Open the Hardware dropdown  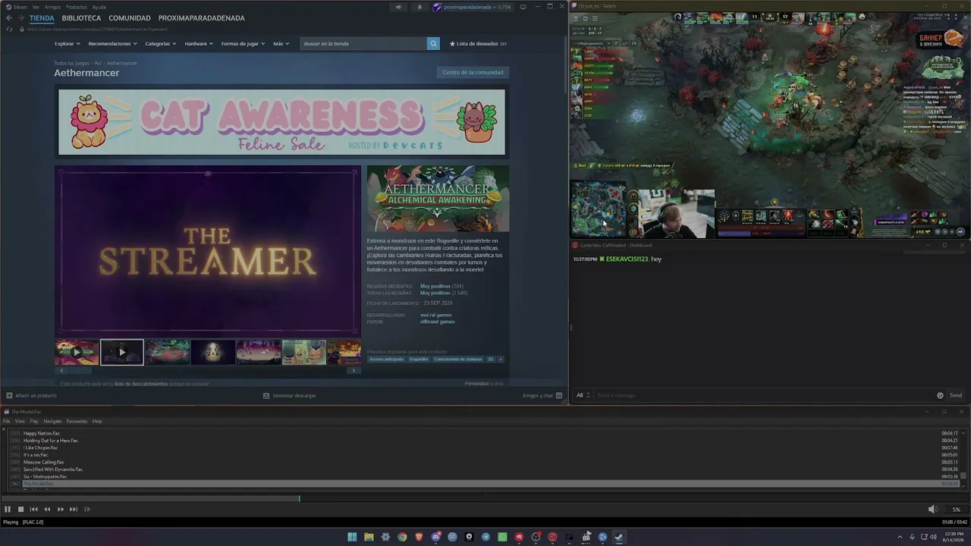(x=198, y=44)
